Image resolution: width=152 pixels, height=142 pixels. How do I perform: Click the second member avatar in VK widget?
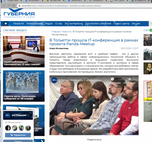(15, 128)
